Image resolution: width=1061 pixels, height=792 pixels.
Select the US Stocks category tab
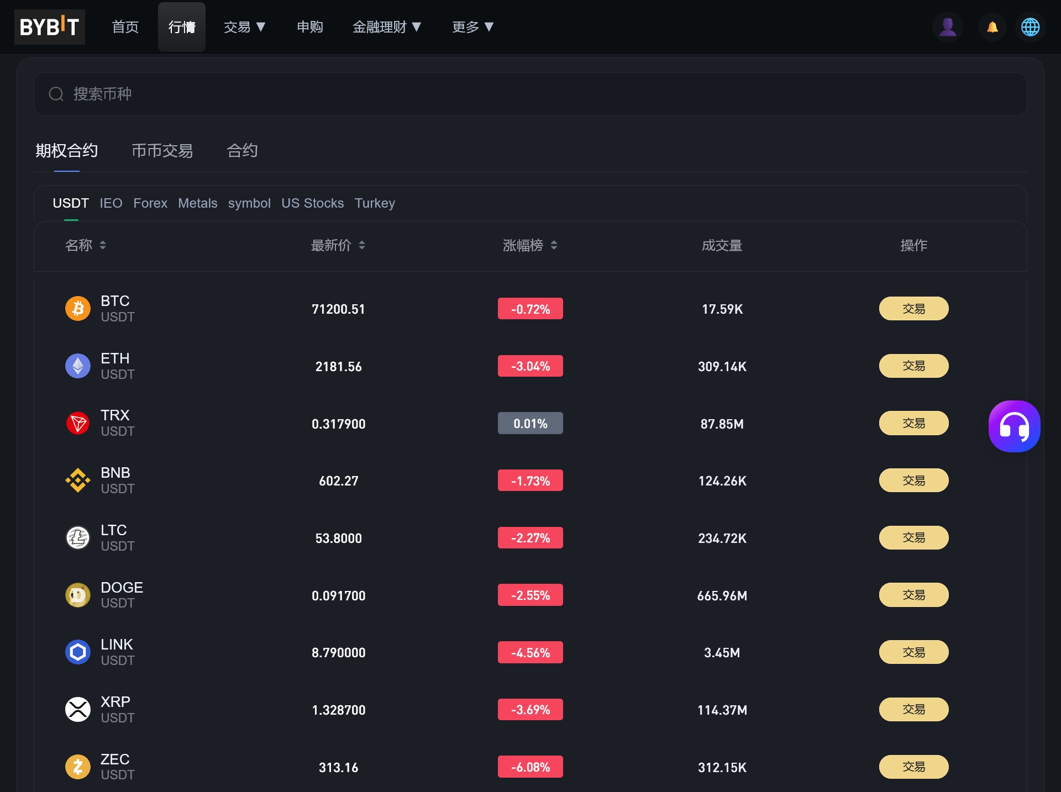pyautogui.click(x=313, y=203)
